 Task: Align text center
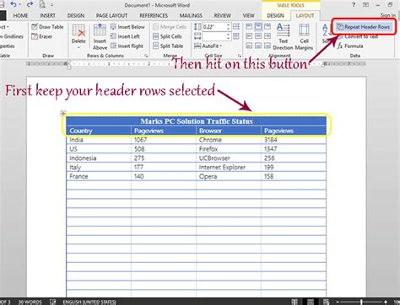tap(258, 36)
